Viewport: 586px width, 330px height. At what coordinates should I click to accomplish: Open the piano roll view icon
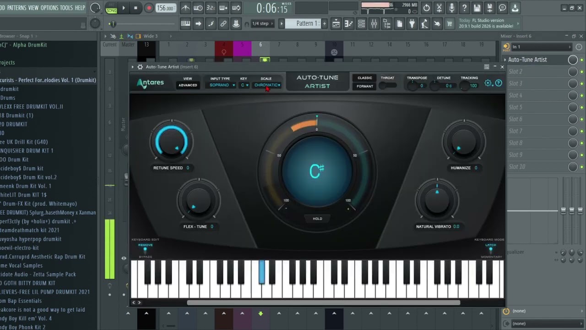pos(349,23)
